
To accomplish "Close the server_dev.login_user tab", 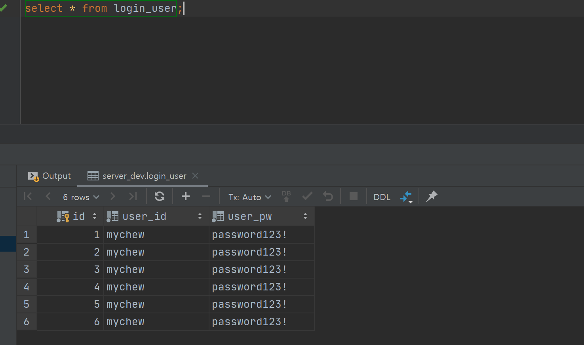I will point(195,175).
